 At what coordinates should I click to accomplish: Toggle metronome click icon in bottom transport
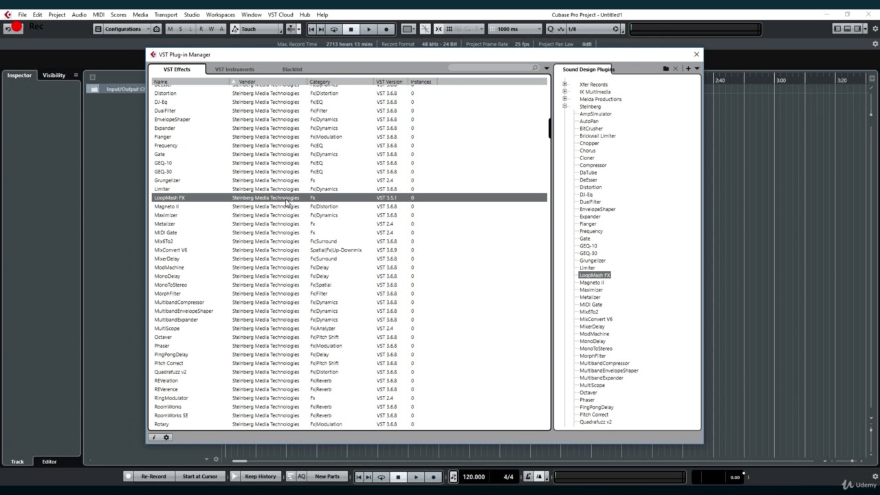528,477
